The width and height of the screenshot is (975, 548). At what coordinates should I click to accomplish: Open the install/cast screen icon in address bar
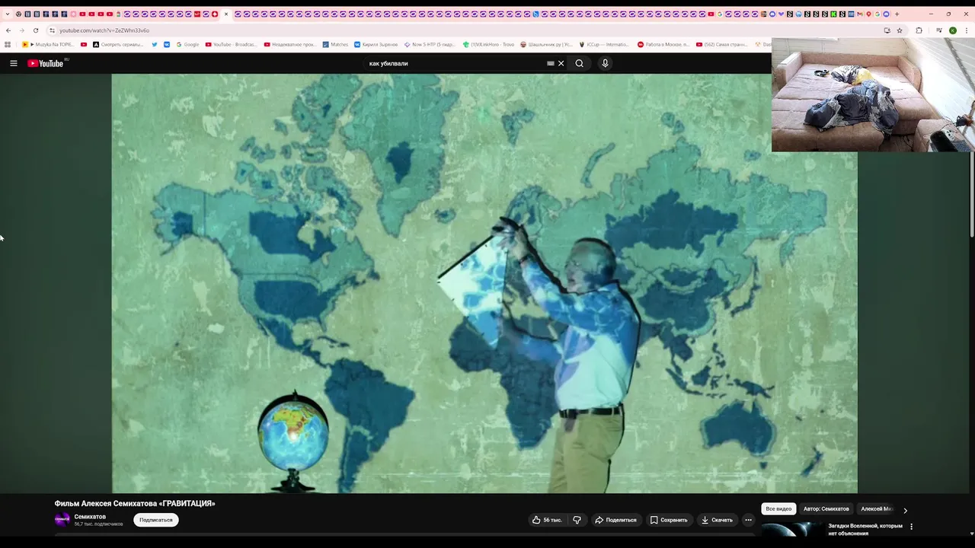coord(887,30)
